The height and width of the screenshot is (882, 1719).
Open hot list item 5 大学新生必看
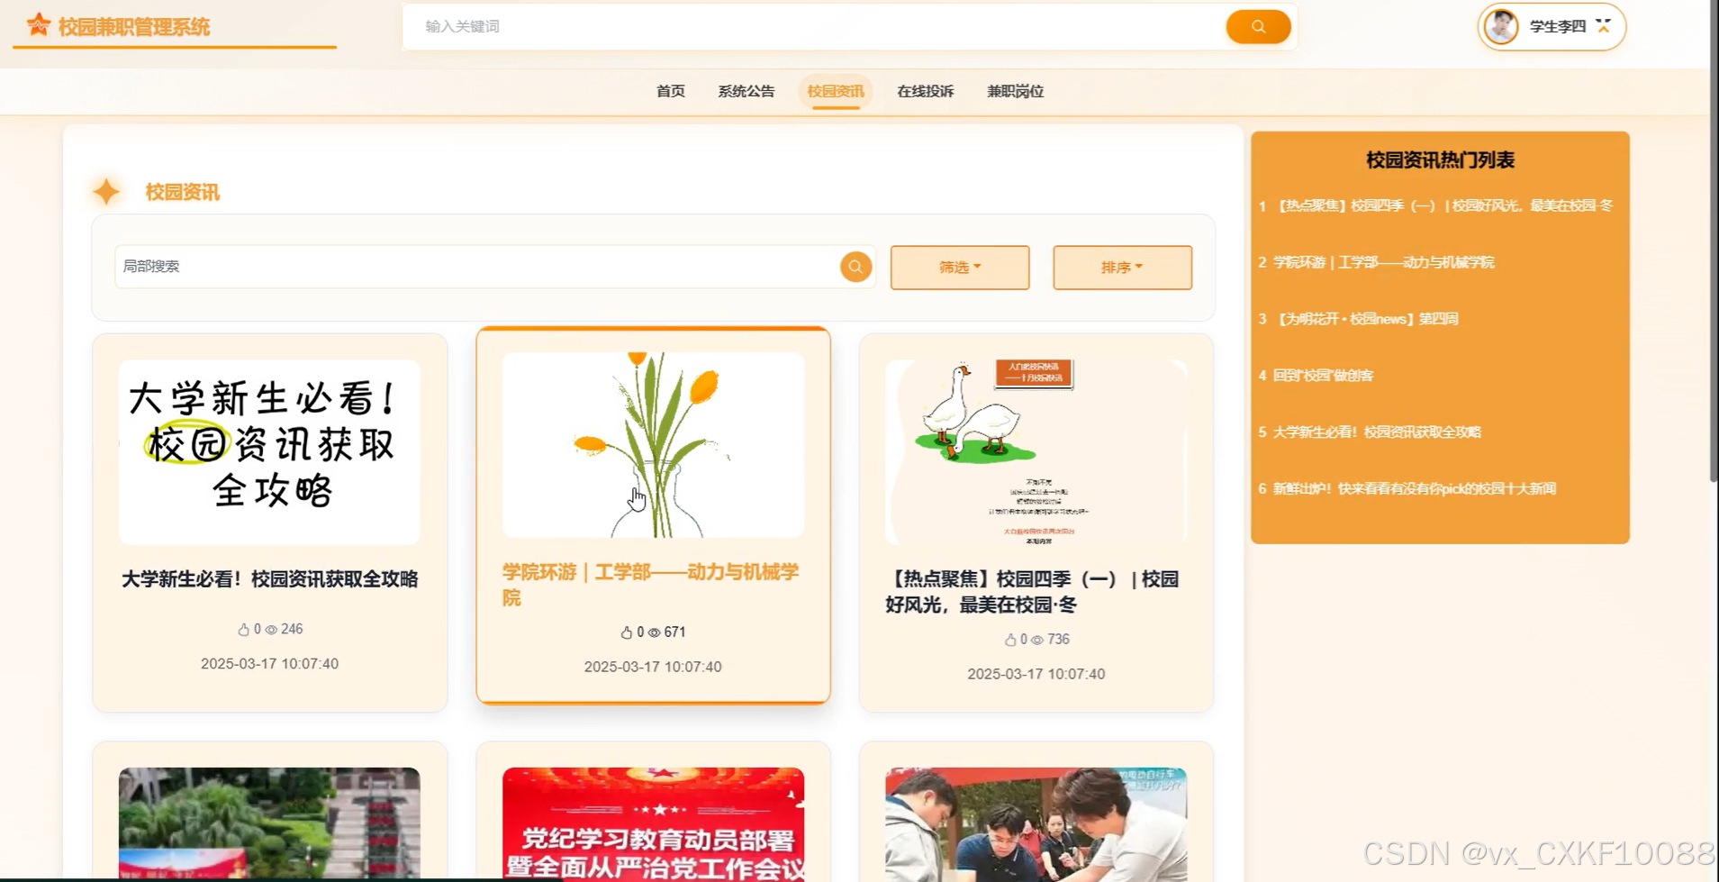pos(1370,432)
